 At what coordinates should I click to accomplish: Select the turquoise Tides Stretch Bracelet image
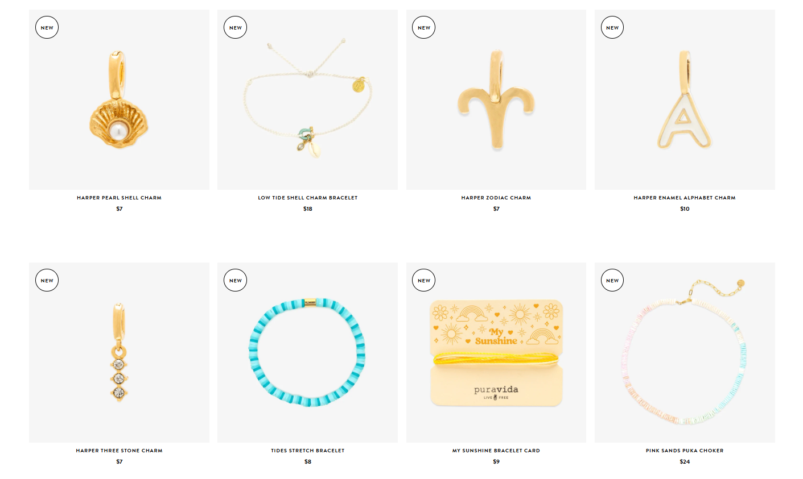click(307, 352)
